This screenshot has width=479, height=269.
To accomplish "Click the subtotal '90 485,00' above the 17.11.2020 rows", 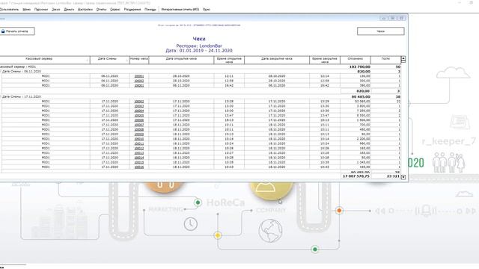I will click(361, 96).
